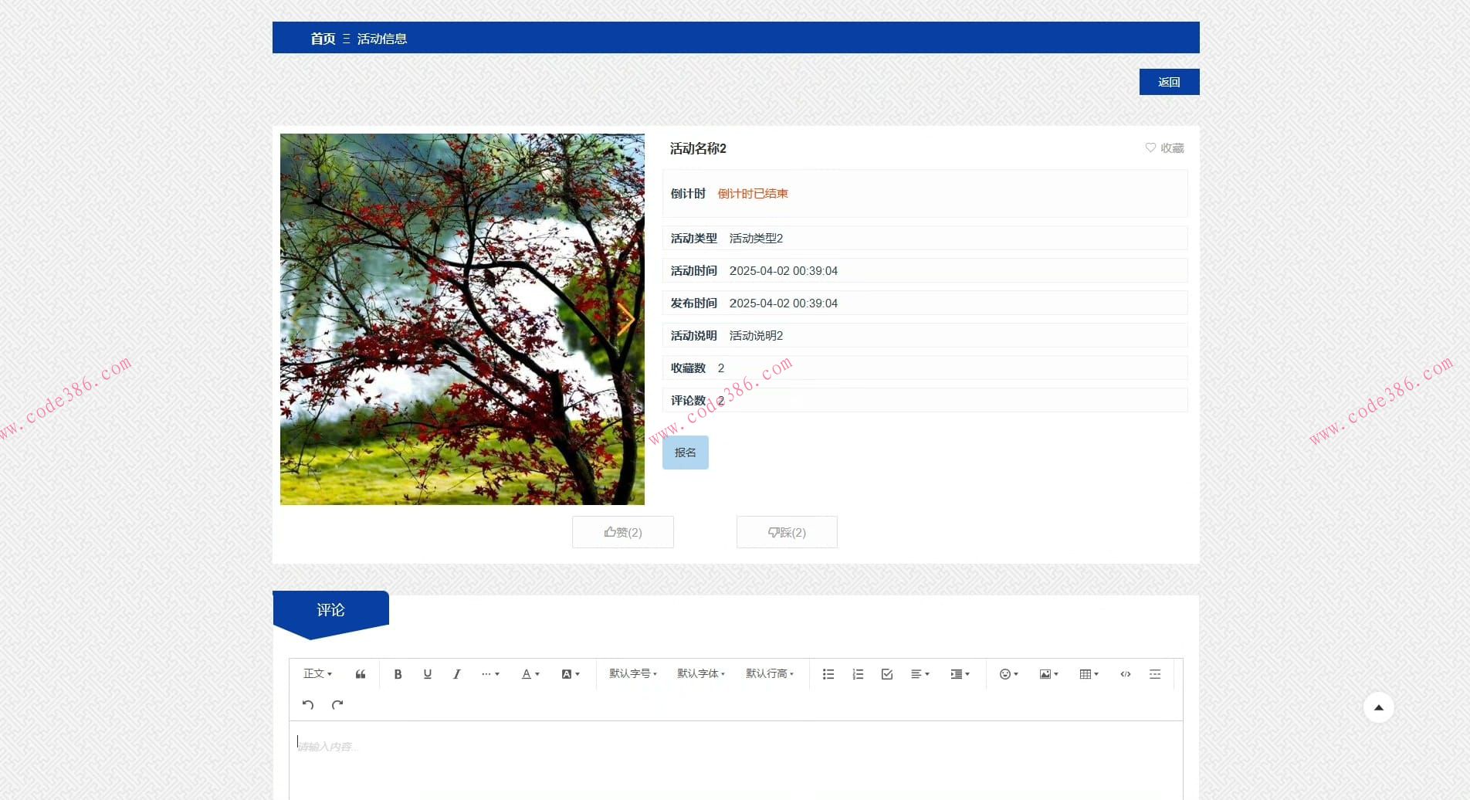
Task: Insert a block quote
Action: tap(361, 674)
